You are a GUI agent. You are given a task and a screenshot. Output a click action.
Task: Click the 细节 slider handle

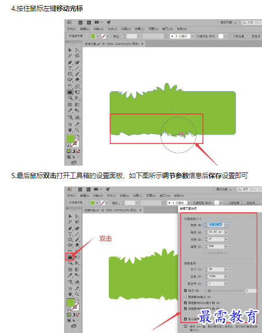click(x=209, y=291)
